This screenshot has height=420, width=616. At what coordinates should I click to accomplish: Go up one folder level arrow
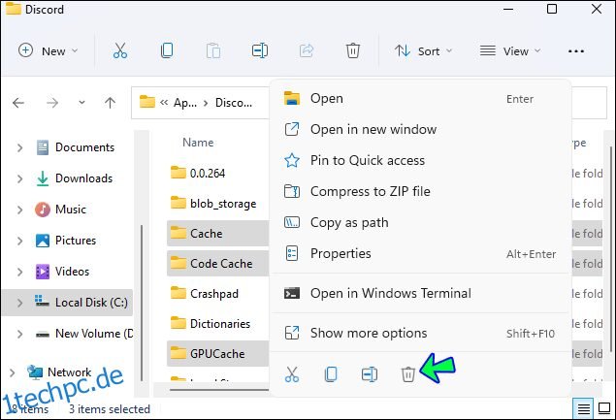pyautogui.click(x=110, y=103)
